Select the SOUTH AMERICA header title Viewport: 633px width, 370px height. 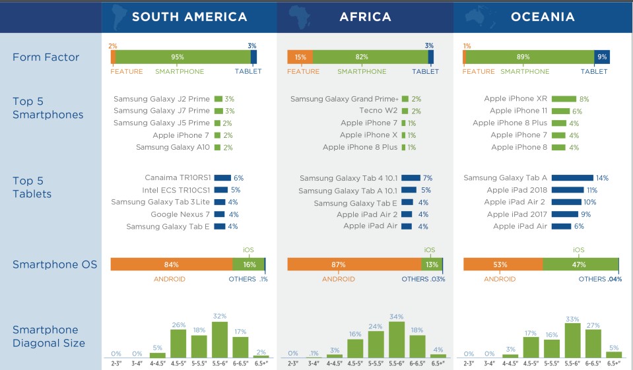click(189, 16)
